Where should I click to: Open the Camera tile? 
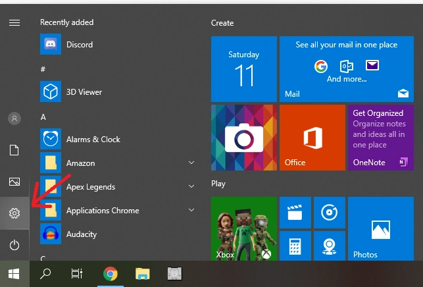[244, 138]
